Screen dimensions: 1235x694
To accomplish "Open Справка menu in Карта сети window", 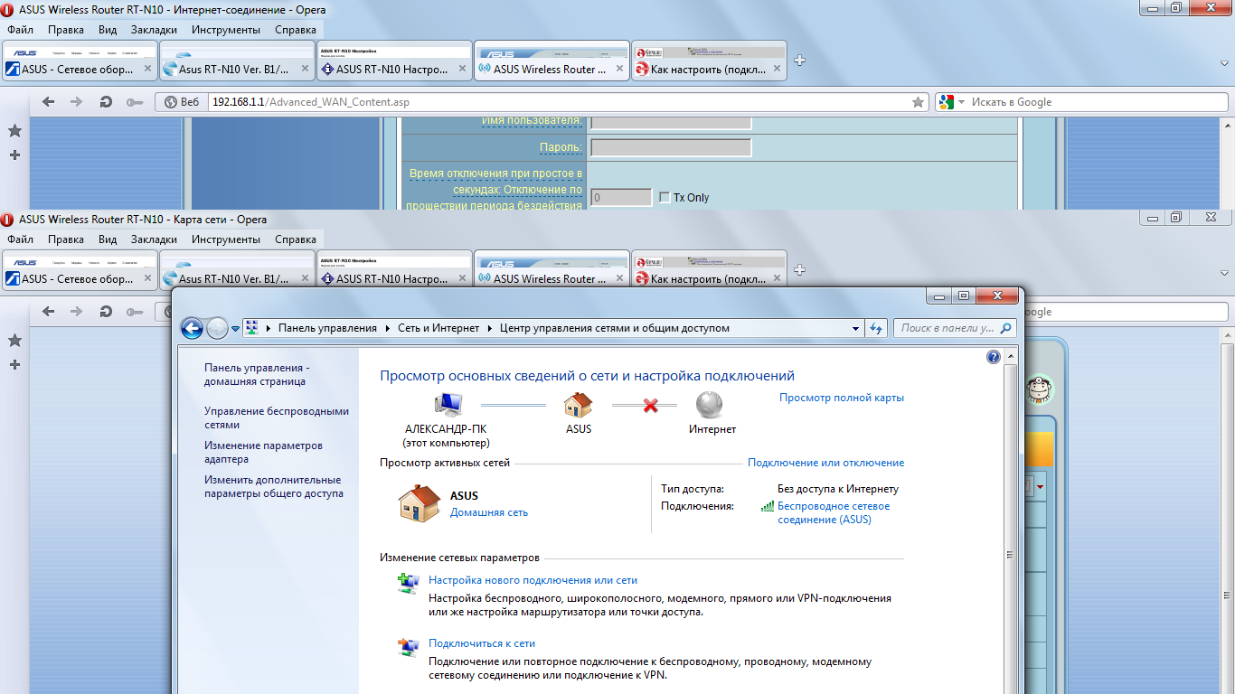I will (x=295, y=239).
